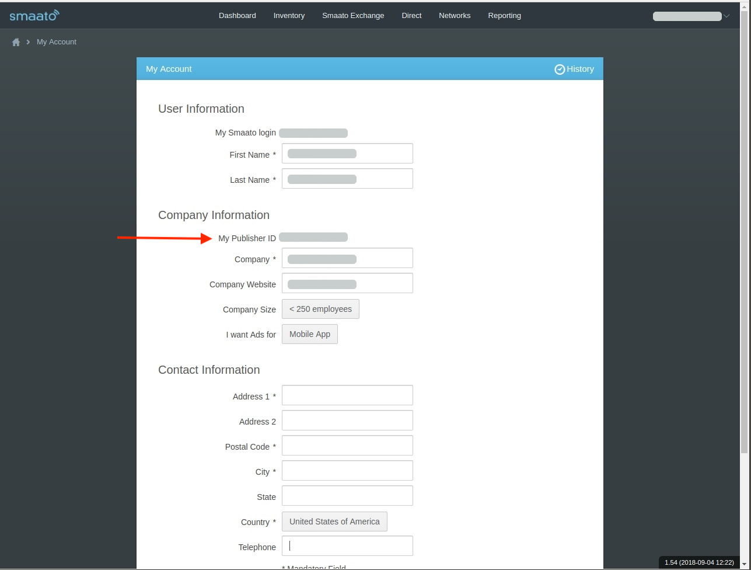This screenshot has width=751, height=570.
Task: Open the Inventory menu
Action: coord(289,16)
